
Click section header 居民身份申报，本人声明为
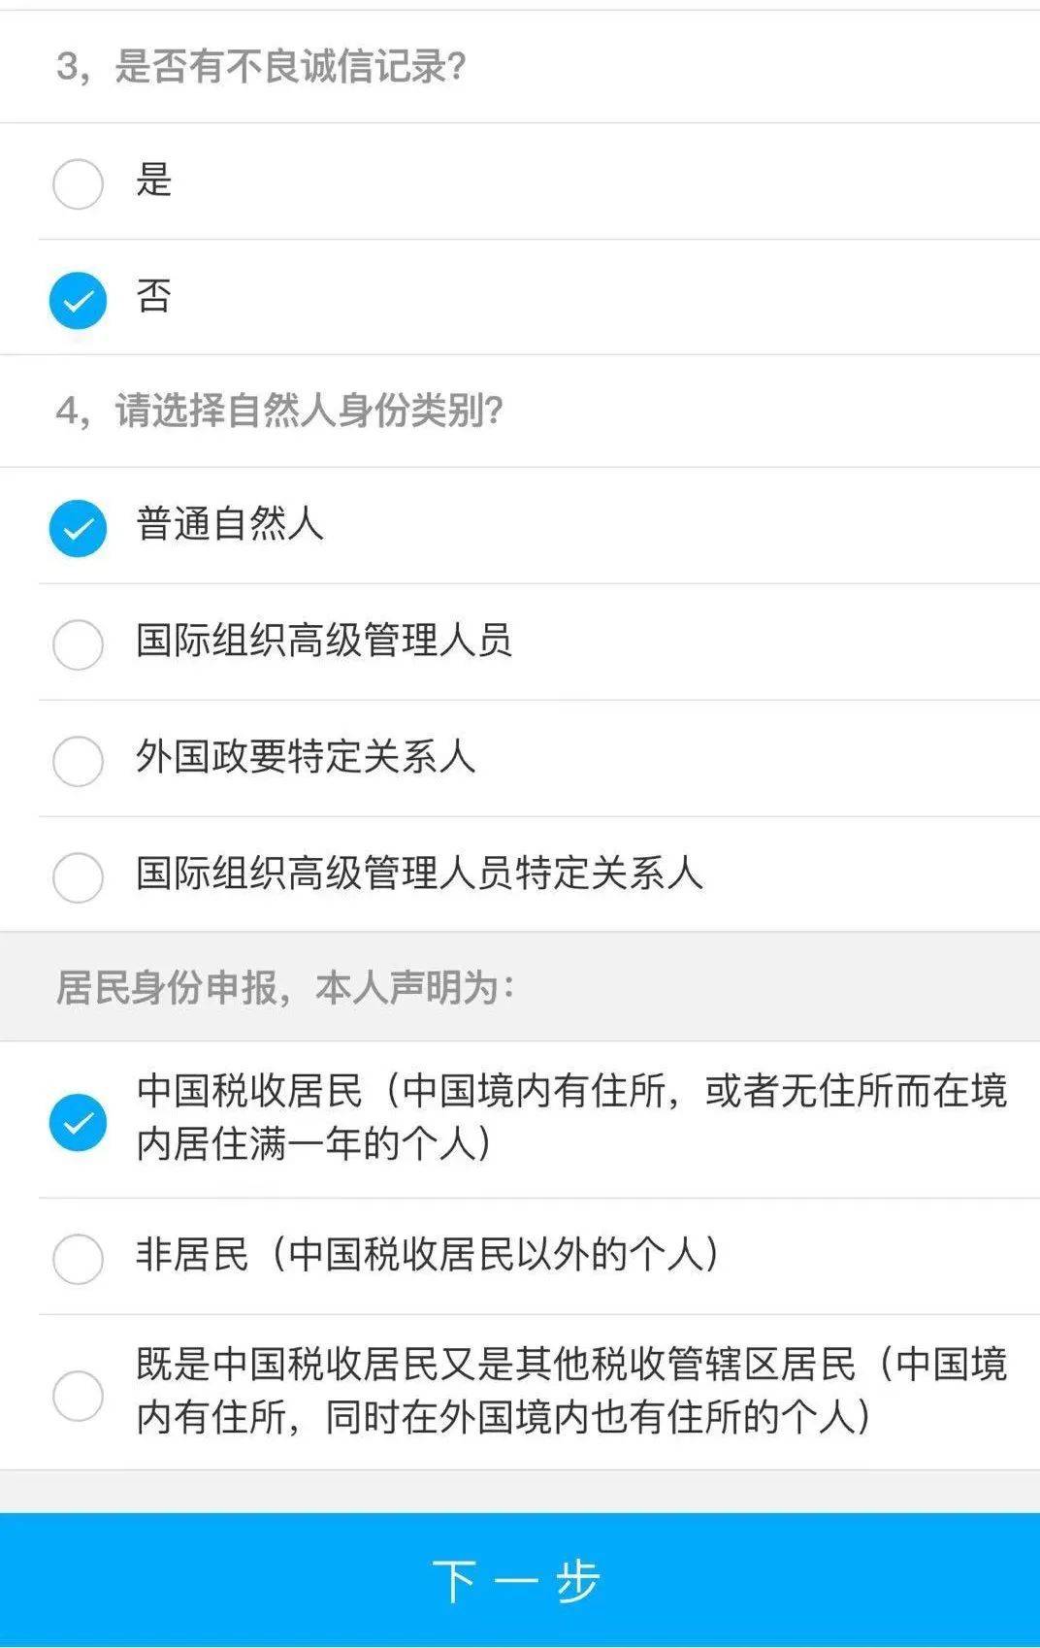(x=285, y=987)
